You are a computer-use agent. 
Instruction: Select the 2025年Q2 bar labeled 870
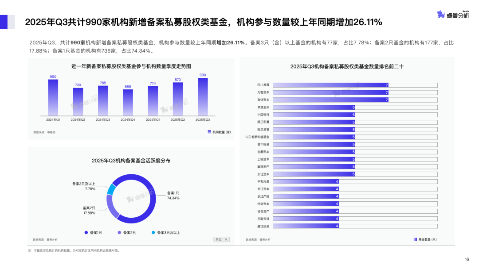(178, 99)
